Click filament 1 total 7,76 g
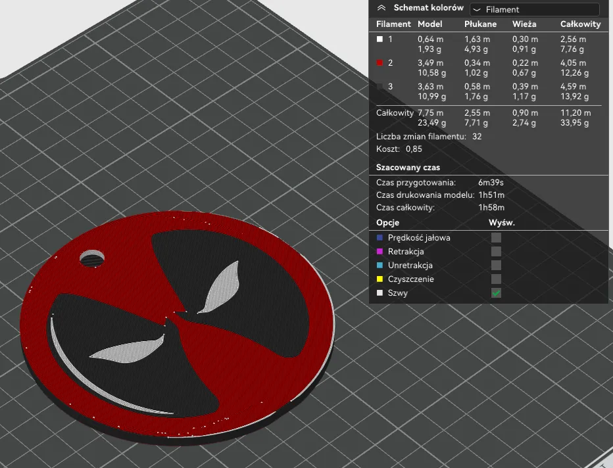The height and width of the screenshot is (468, 613). 572,49
